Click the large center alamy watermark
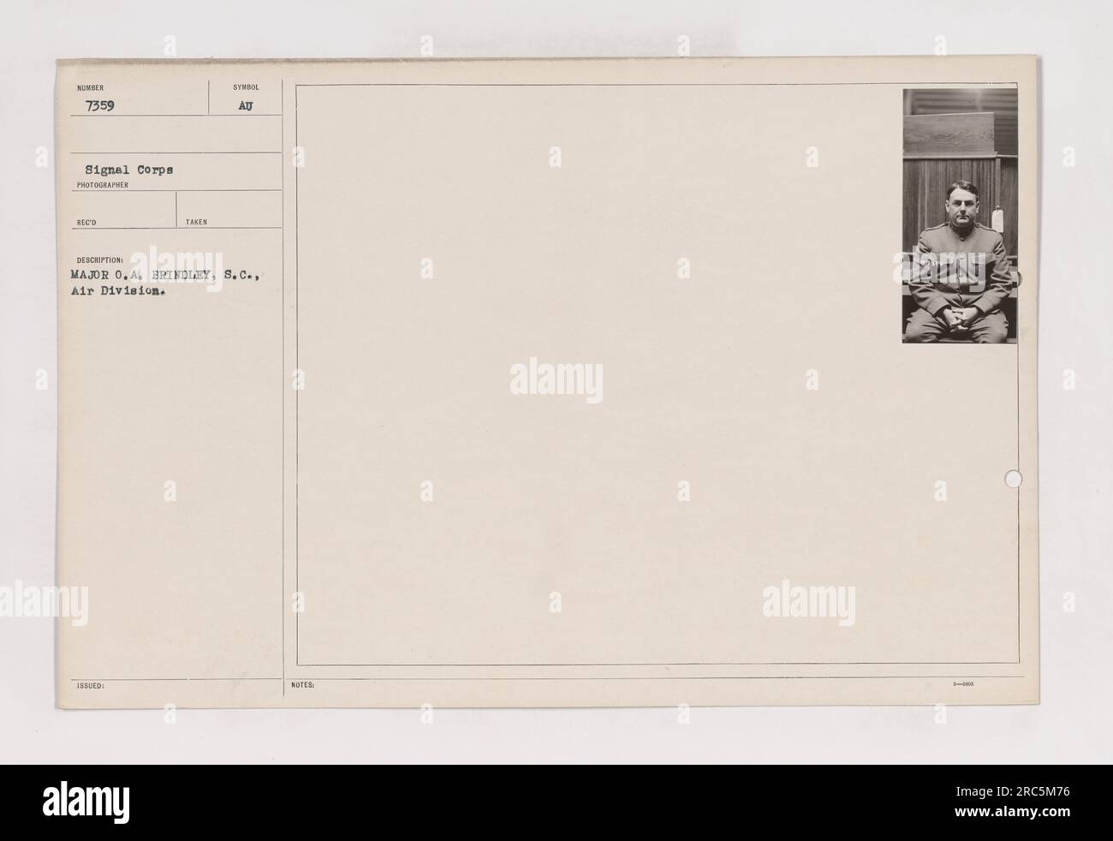This screenshot has width=1113, height=841. tap(556, 381)
